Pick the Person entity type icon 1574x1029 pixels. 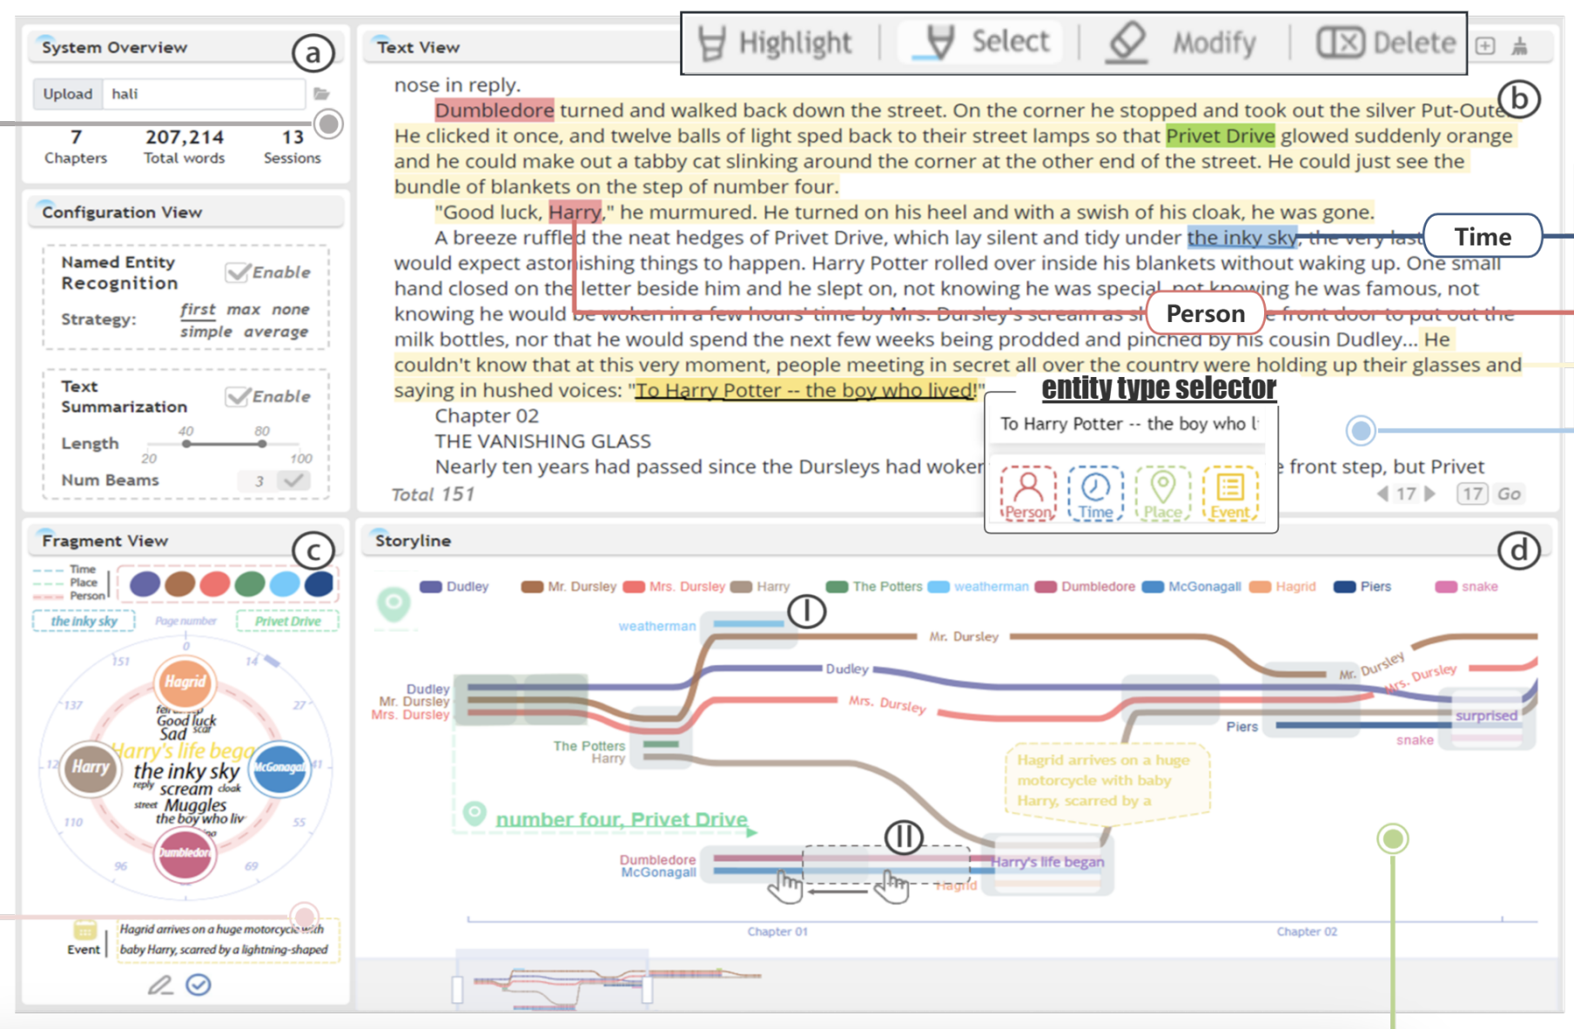click(x=1028, y=494)
